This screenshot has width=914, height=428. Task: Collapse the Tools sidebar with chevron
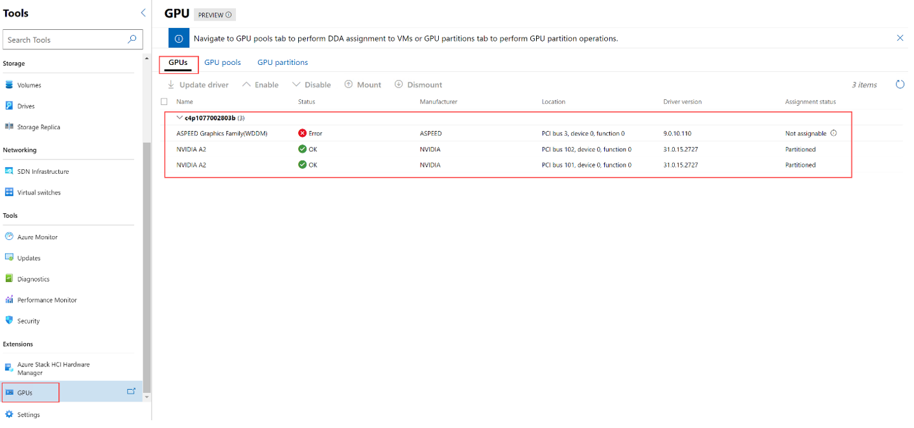(143, 13)
